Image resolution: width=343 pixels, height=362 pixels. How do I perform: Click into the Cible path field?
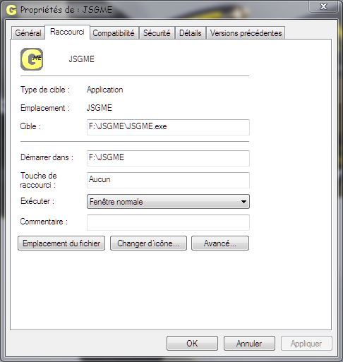pyautogui.click(x=168, y=127)
